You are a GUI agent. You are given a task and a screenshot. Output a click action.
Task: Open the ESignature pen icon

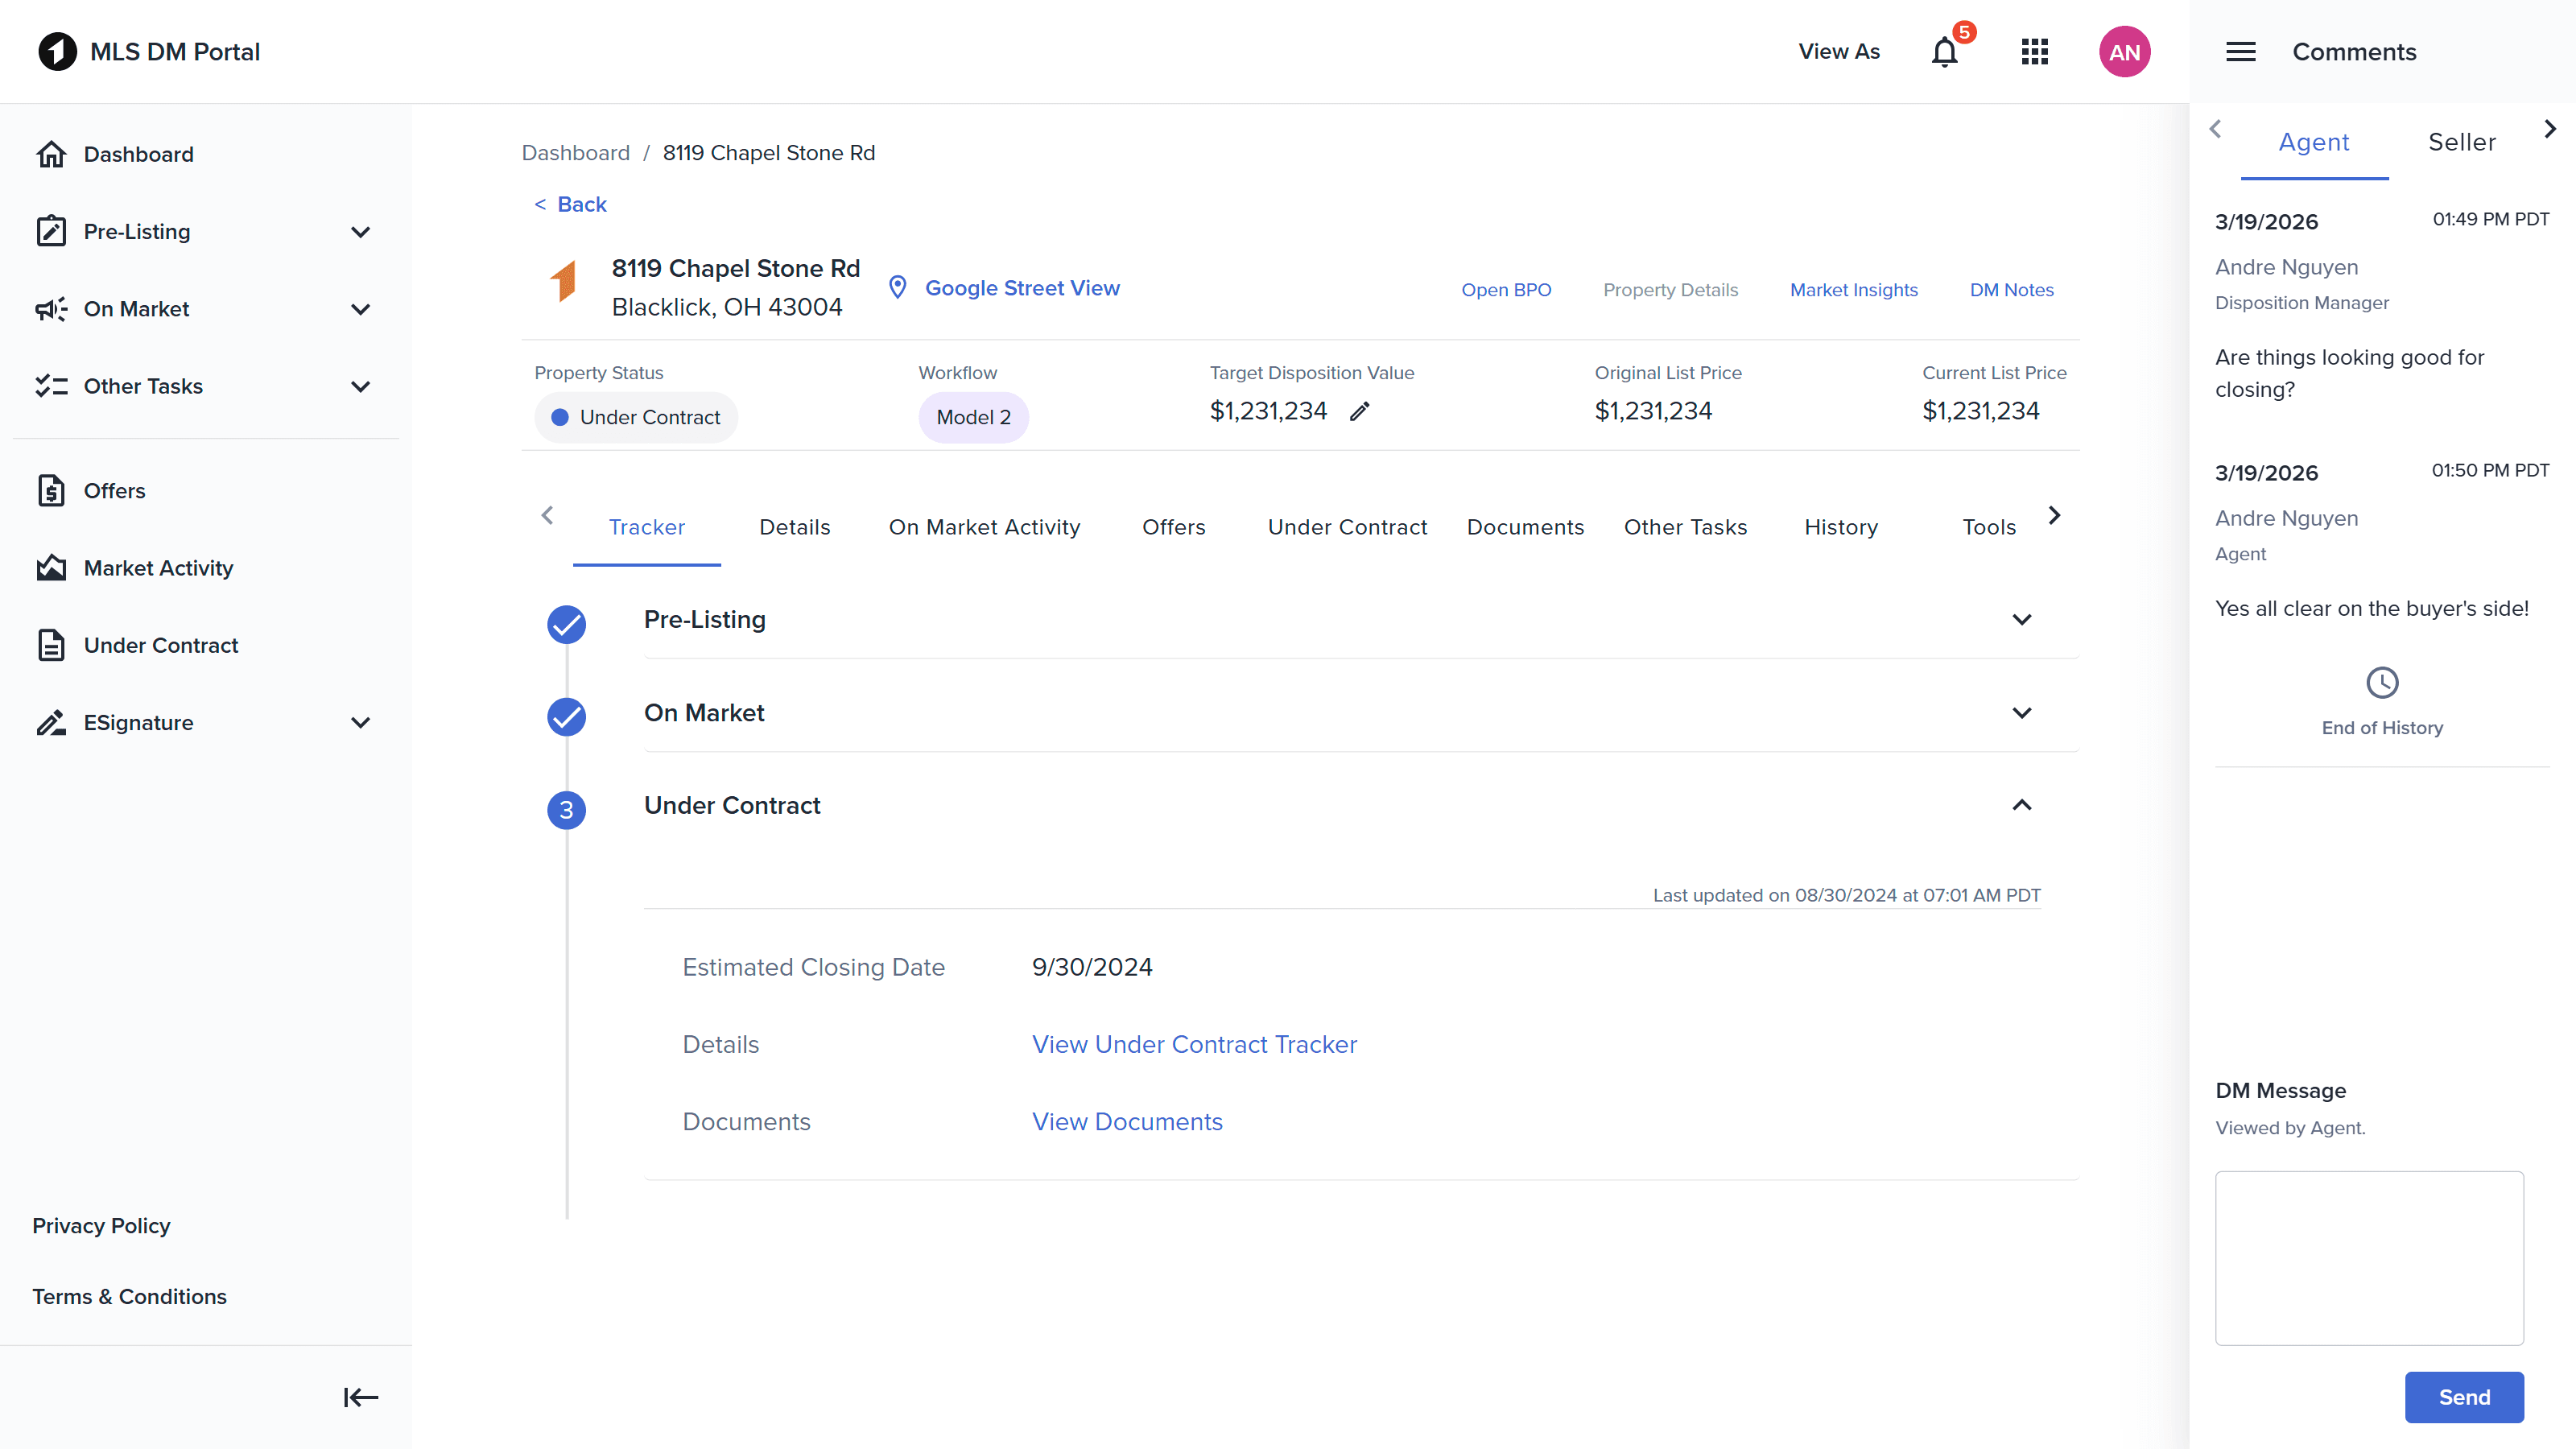coord(52,722)
